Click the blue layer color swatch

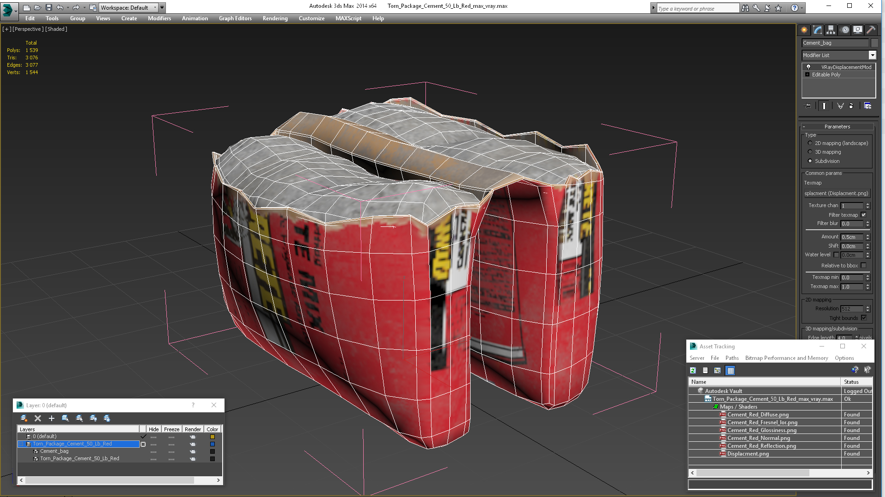pyautogui.click(x=212, y=444)
